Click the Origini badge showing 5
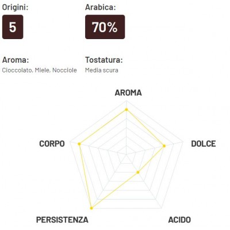This screenshot has width=230, height=230. coord(13,27)
